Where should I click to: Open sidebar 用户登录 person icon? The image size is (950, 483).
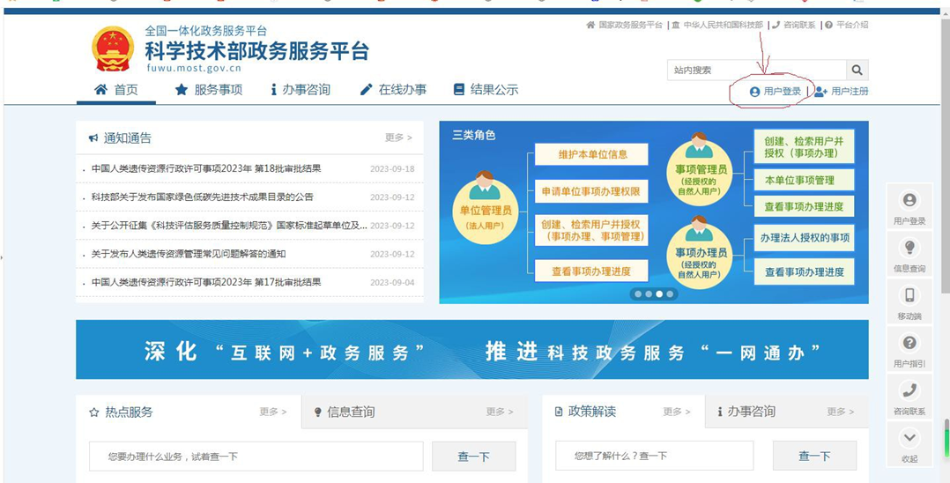[x=909, y=200]
